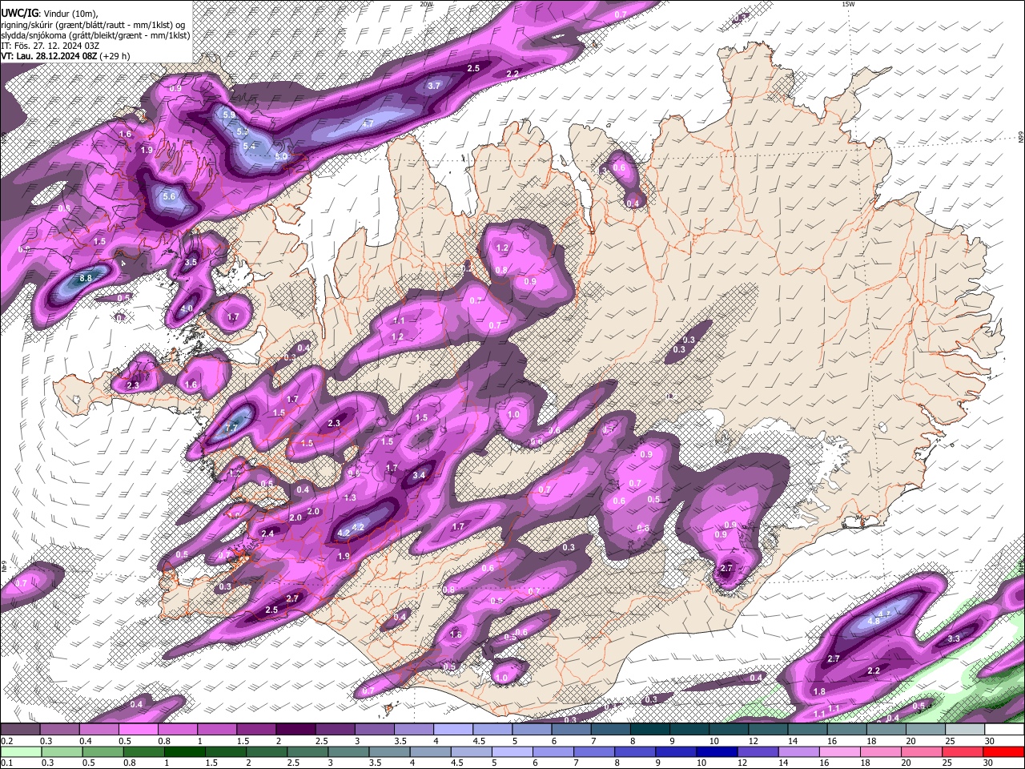This screenshot has width=1025, height=769.
Task: Click the 5.6 precipitation value on the map
Action: 168,196
